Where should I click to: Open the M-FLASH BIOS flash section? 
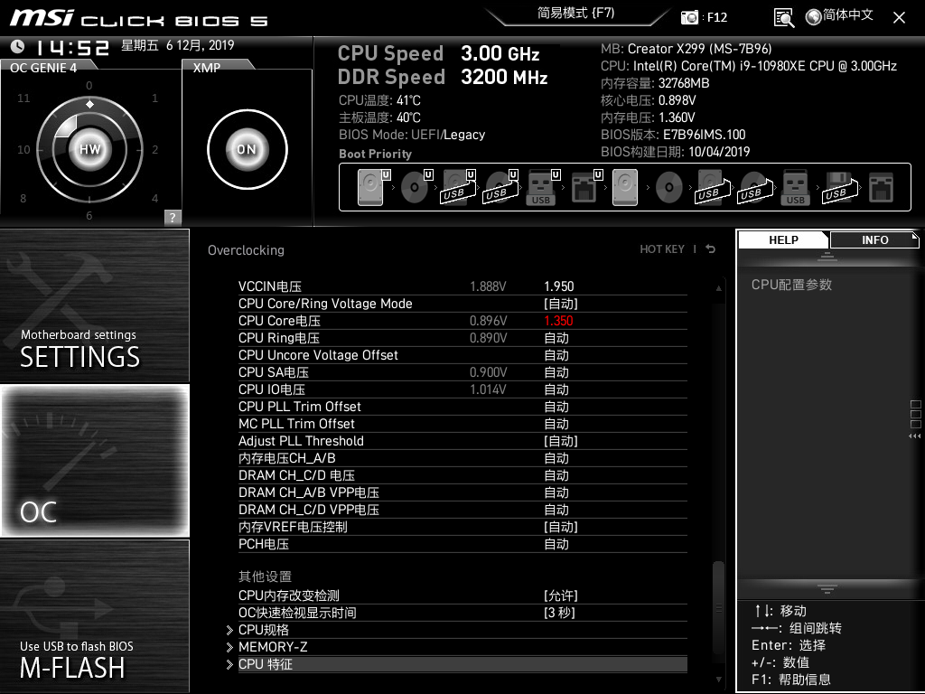94,615
